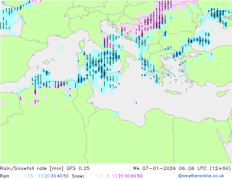Select the Rain 30 legend value
The image size is (232, 179).
(53, 176)
